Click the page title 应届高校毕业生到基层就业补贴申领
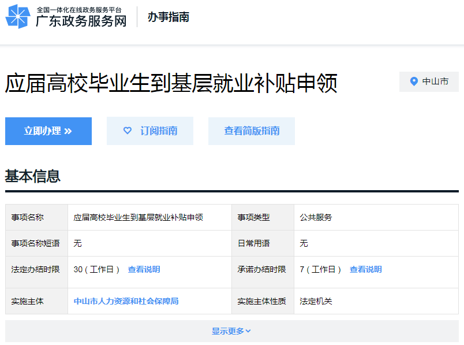Image resolution: width=464 pixels, height=345 pixels. point(171,84)
